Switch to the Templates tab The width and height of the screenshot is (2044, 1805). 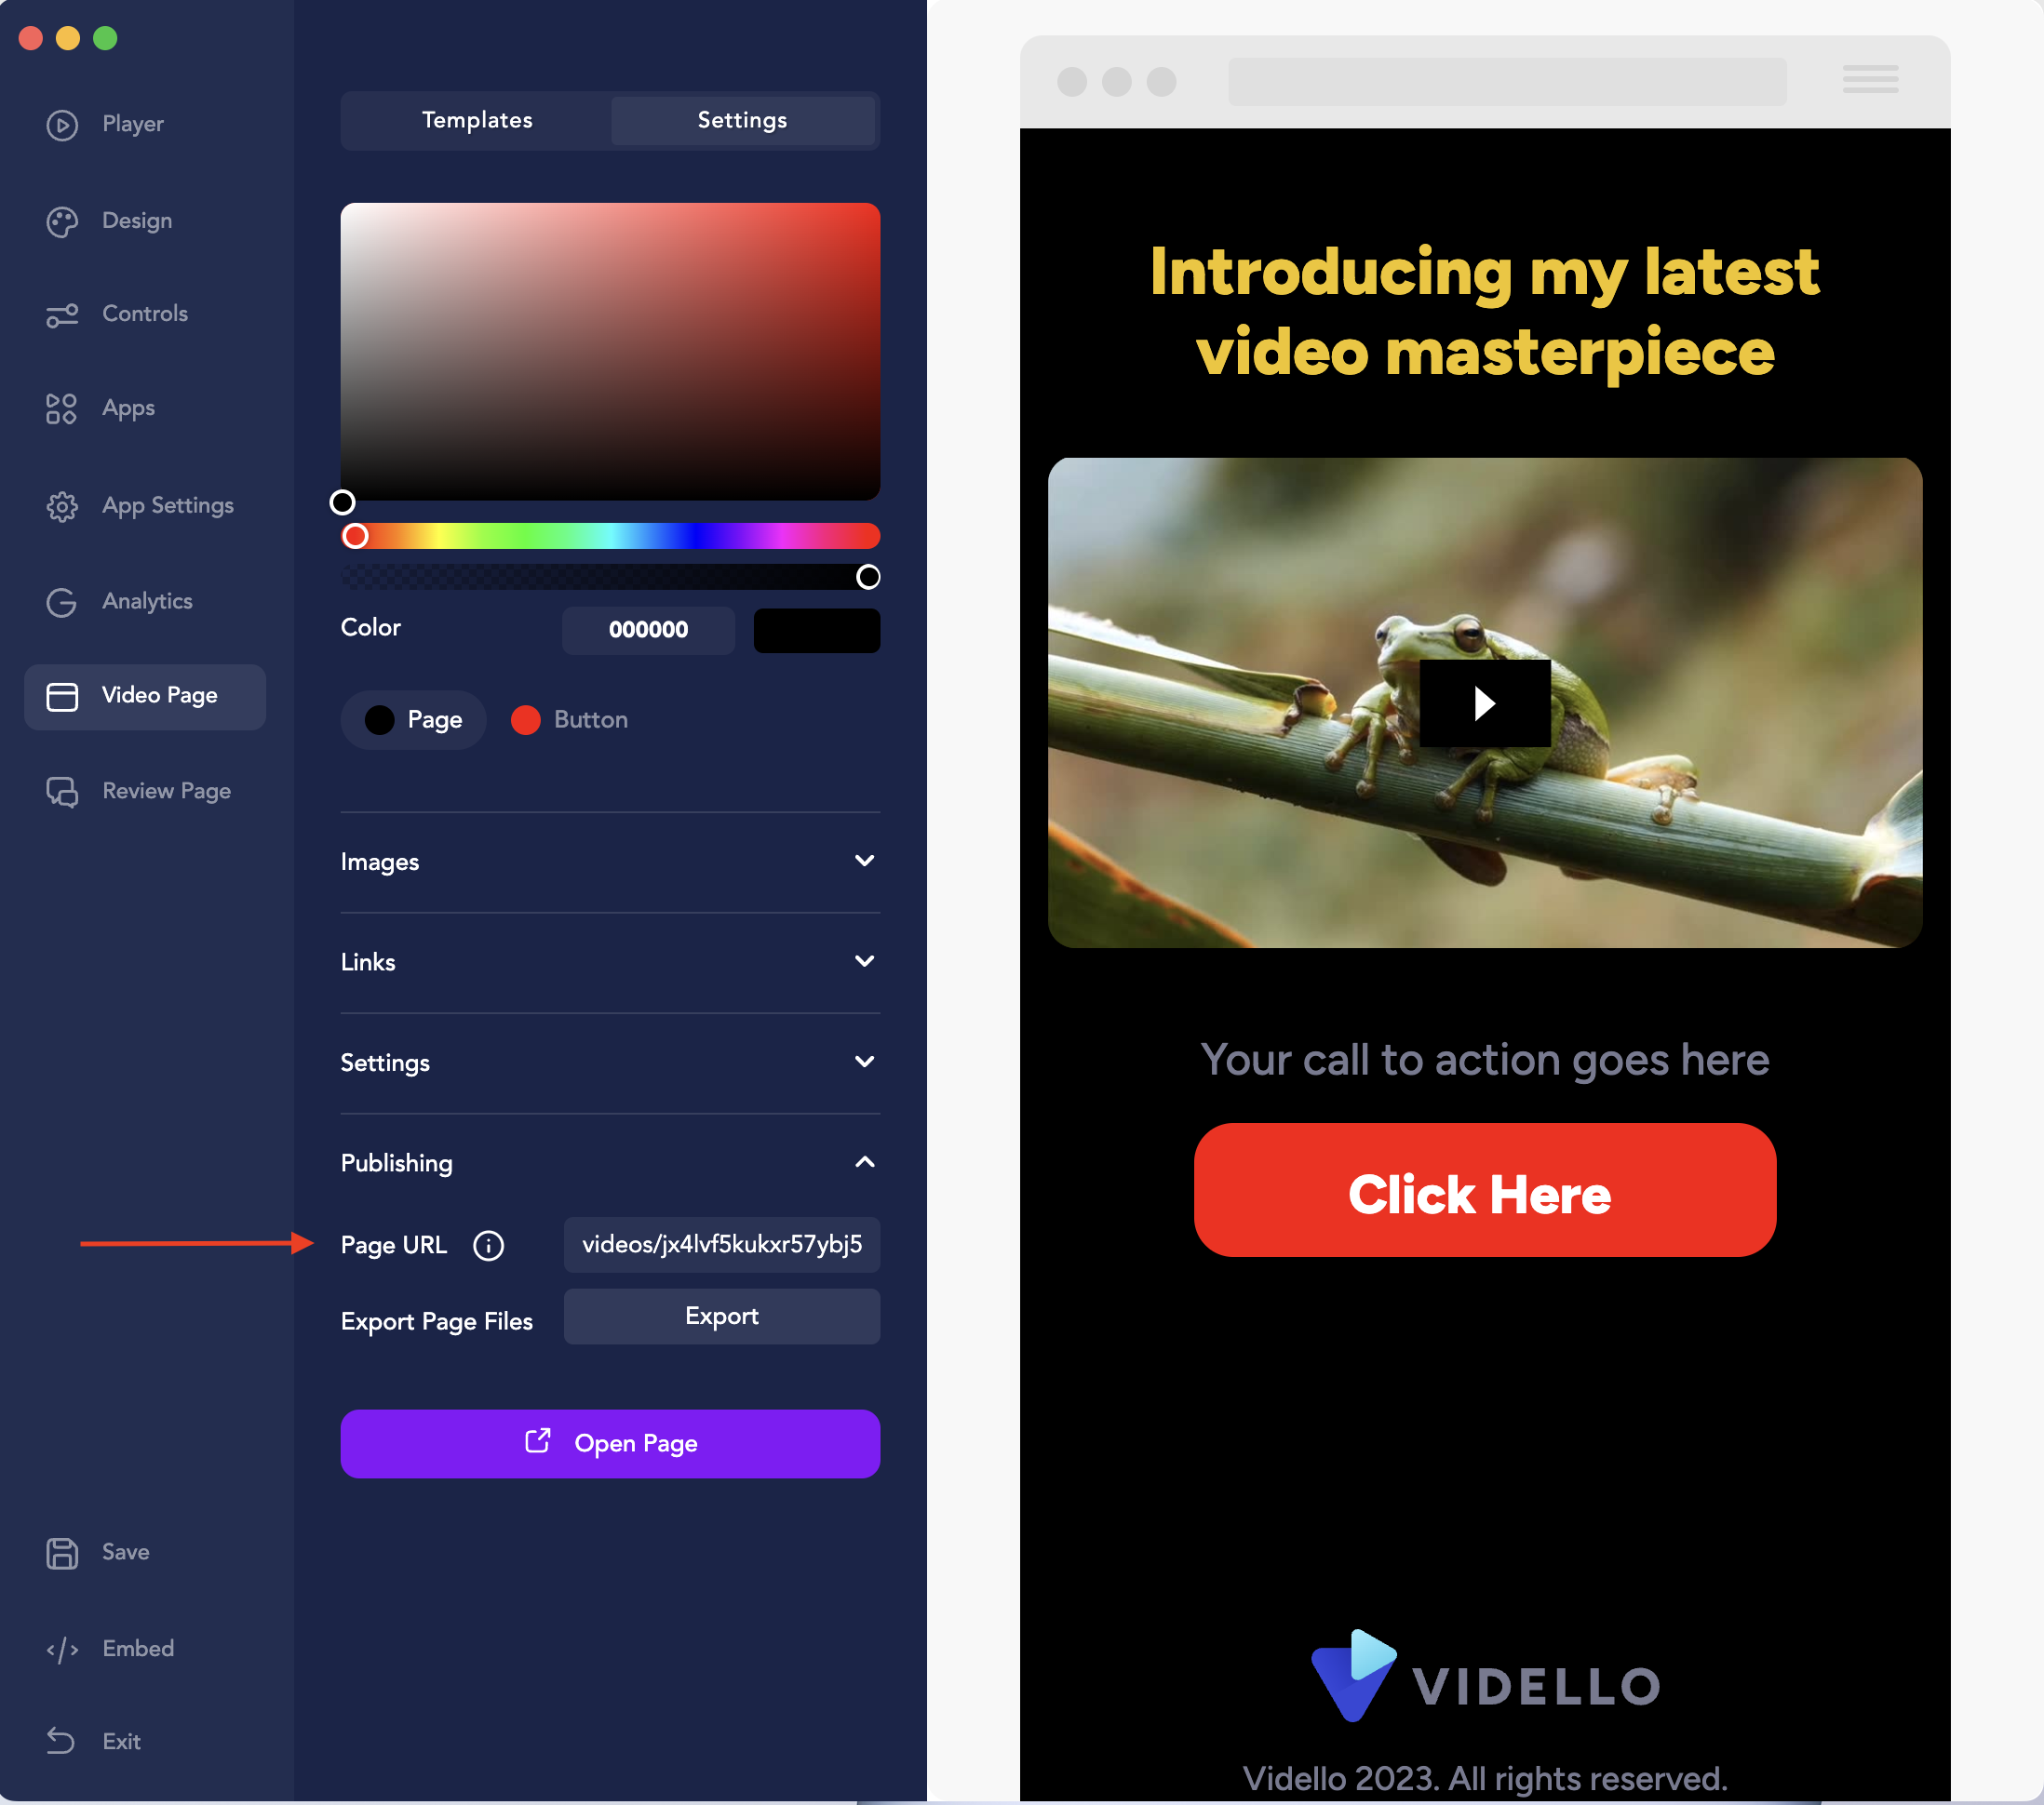(x=477, y=120)
